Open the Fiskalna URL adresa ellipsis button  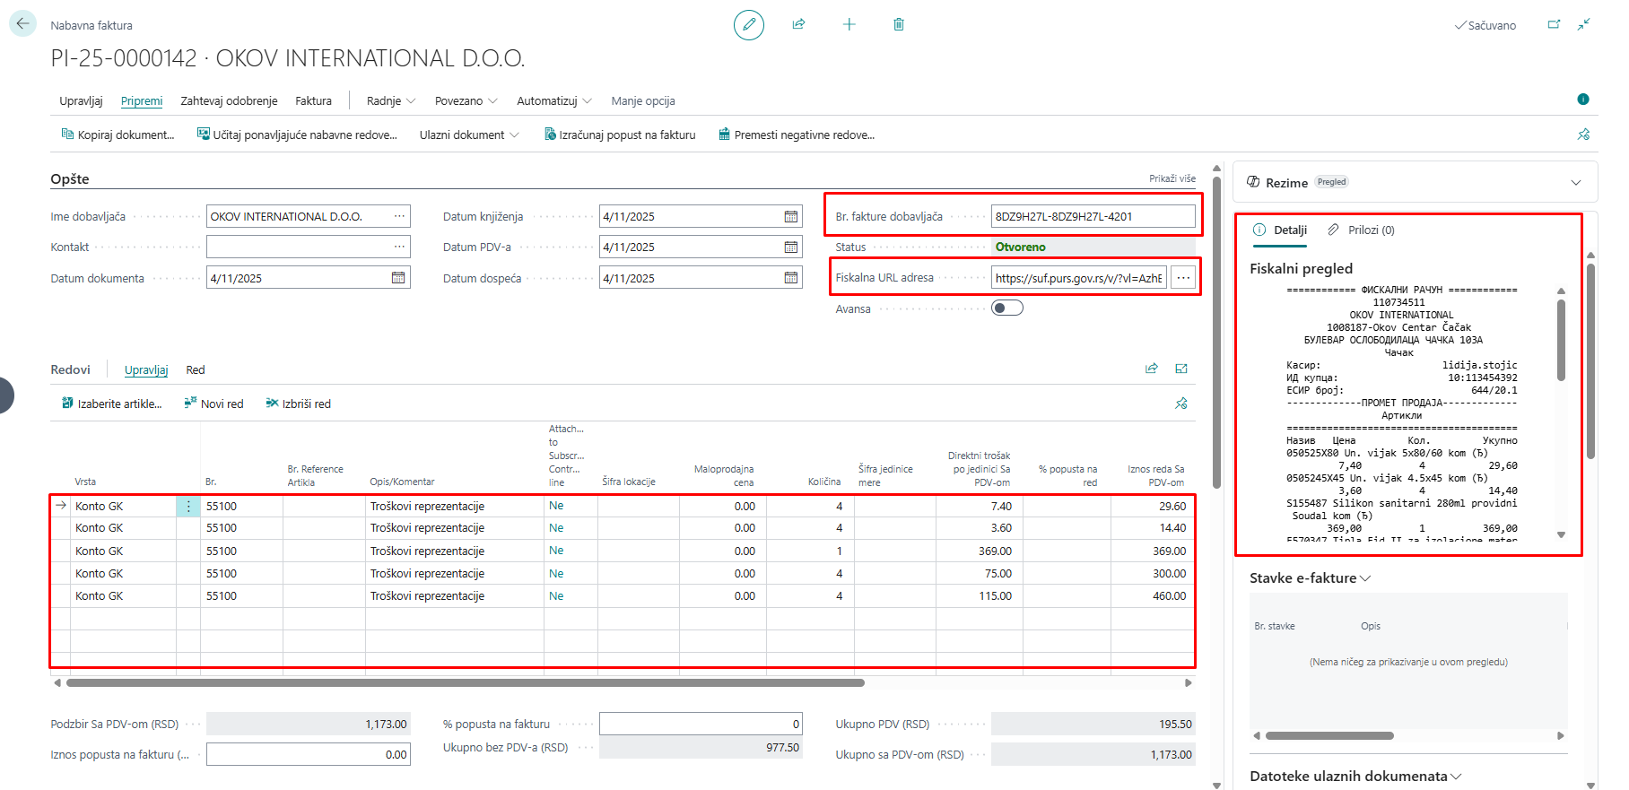click(x=1183, y=278)
